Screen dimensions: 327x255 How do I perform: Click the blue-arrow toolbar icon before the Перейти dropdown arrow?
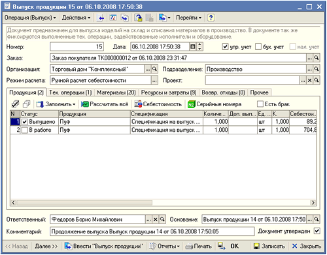pos(163,18)
